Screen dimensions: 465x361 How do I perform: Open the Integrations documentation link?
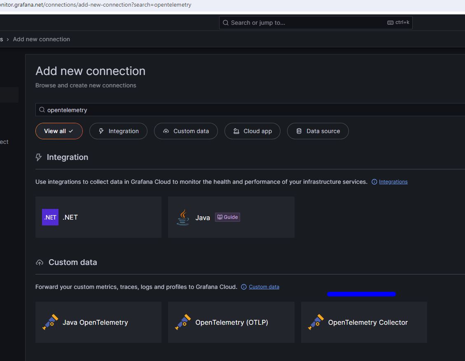point(393,182)
